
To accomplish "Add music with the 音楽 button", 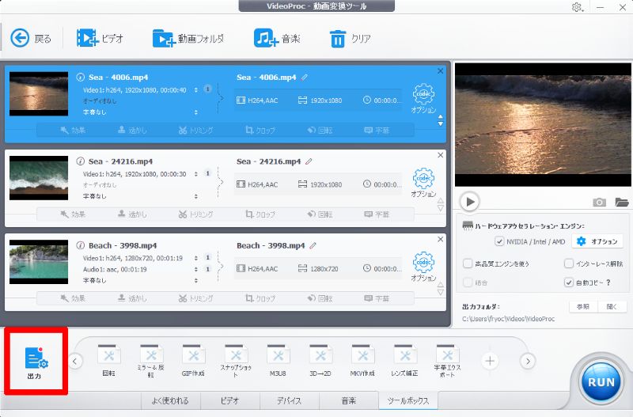I will [277, 39].
